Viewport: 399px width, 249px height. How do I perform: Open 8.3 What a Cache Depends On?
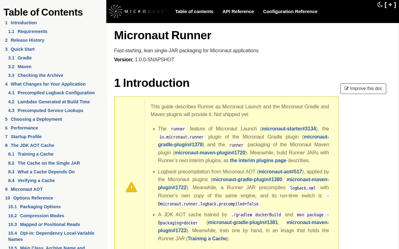coord(41,172)
